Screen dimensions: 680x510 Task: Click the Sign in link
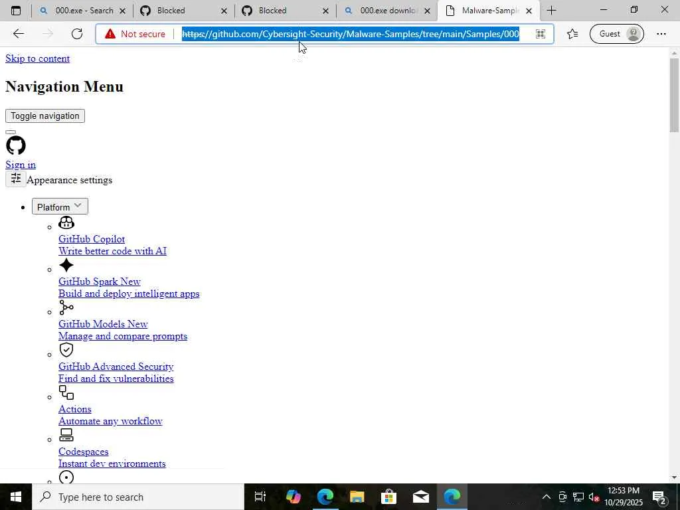click(x=21, y=165)
